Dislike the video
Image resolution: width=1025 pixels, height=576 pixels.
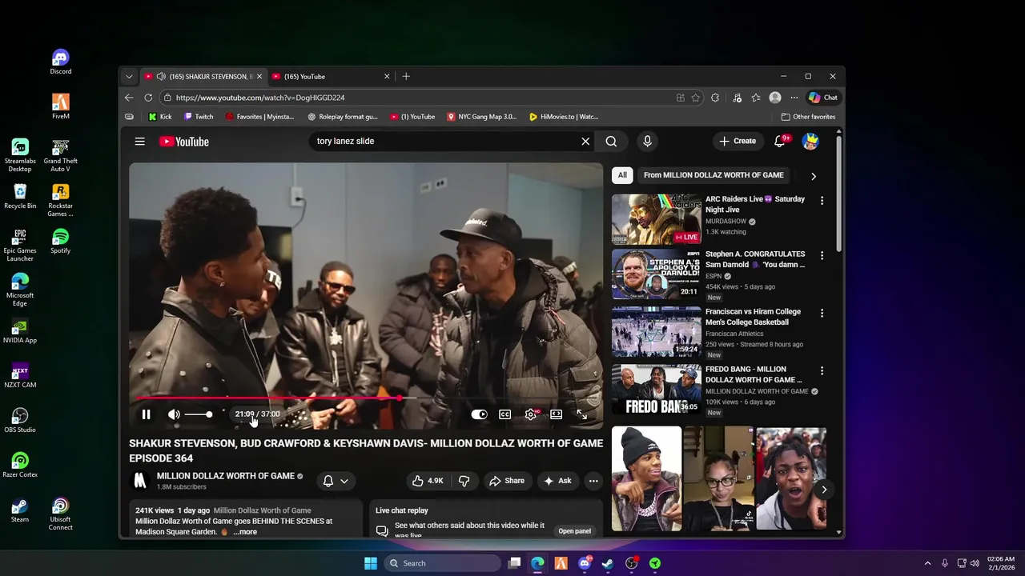click(464, 481)
